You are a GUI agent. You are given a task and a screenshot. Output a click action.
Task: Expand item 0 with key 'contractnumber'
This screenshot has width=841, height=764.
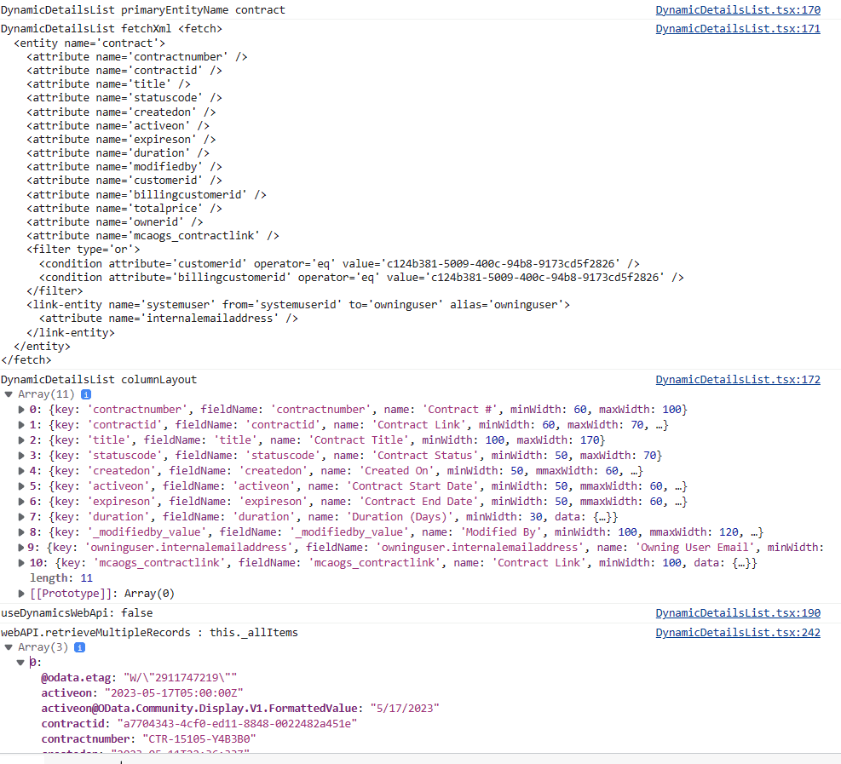(21, 410)
